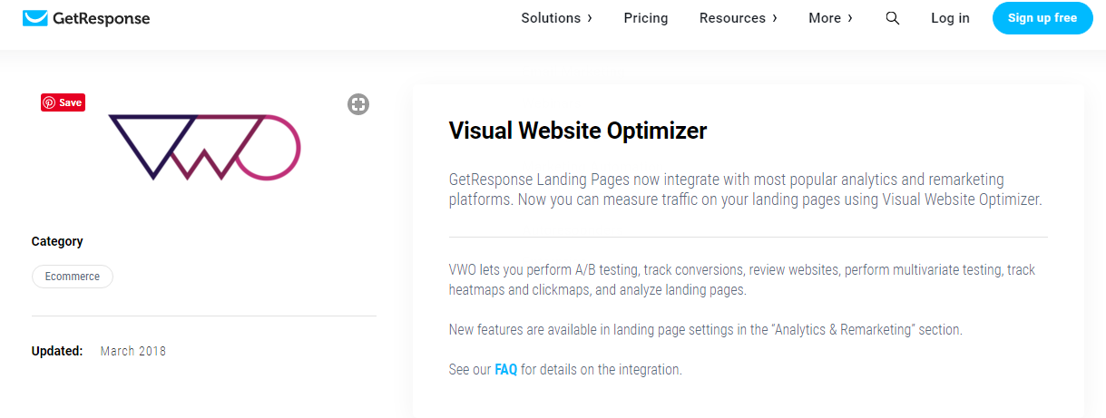The width and height of the screenshot is (1106, 418).
Task: Expand the Resources chevron arrow
Action: click(x=774, y=18)
